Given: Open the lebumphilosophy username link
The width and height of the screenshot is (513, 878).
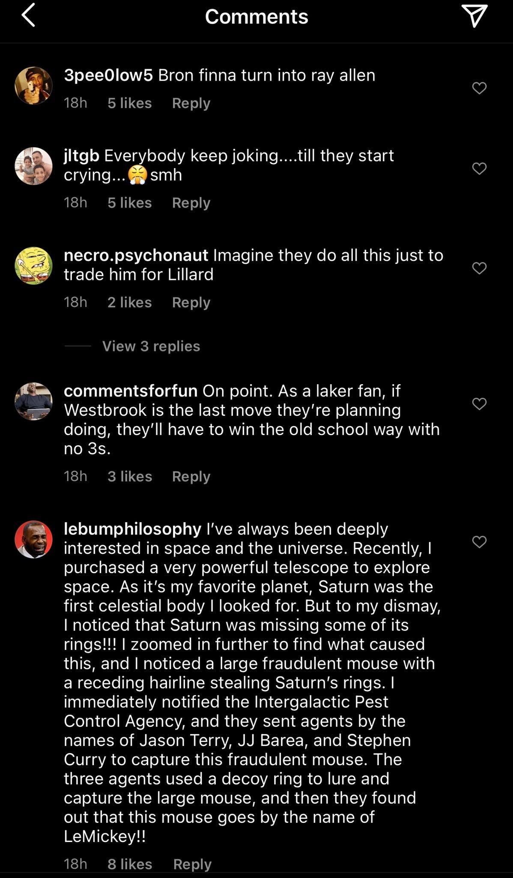Looking at the screenshot, I should coord(132,529).
